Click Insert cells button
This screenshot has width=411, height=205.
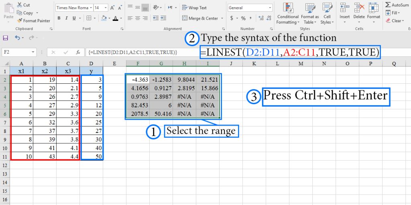[345, 12]
